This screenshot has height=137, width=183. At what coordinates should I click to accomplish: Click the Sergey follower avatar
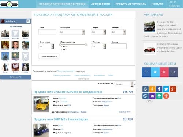pos(25,45)
